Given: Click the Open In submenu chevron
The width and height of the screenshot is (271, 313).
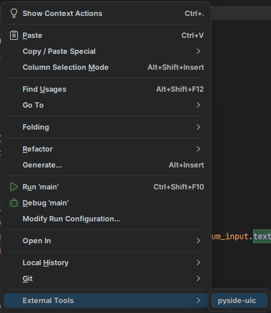Looking at the screenshot, I should pyautogui.click(x=199, y=241).
